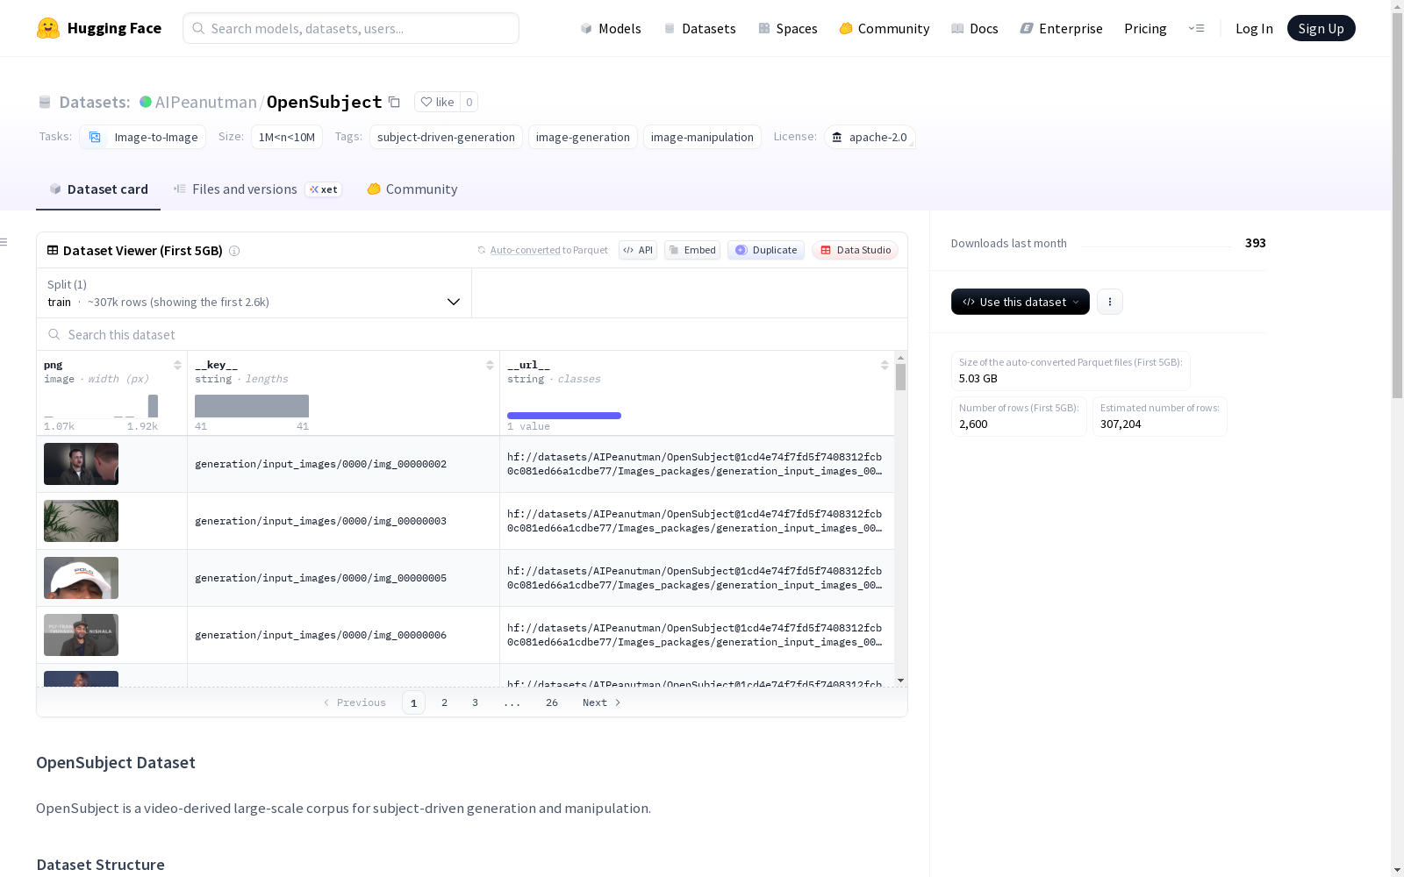This screenshot has height=877, width=1404.
Task: Click the img_00000005 key cell
Action: tap(343, 578)
